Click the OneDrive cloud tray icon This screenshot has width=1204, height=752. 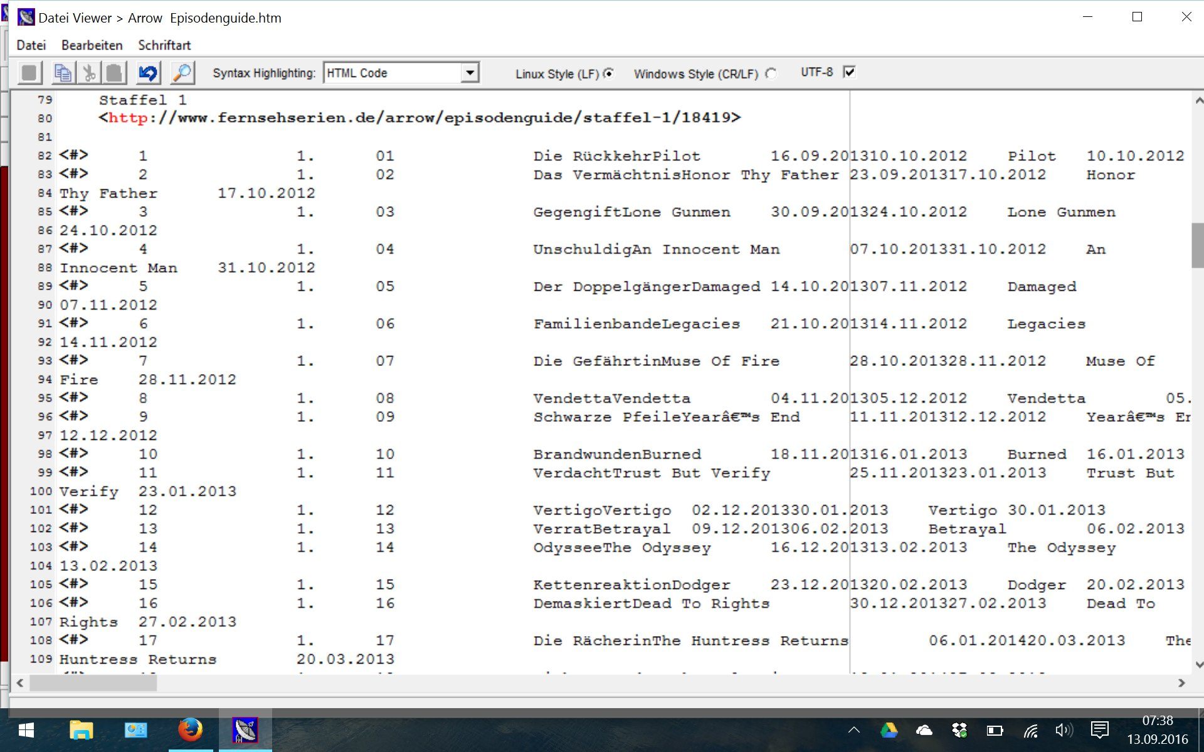(x=924, y=730)
